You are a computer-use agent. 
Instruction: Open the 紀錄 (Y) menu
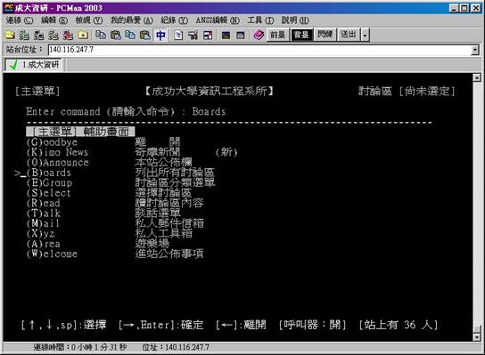click(x=174, y=20)
